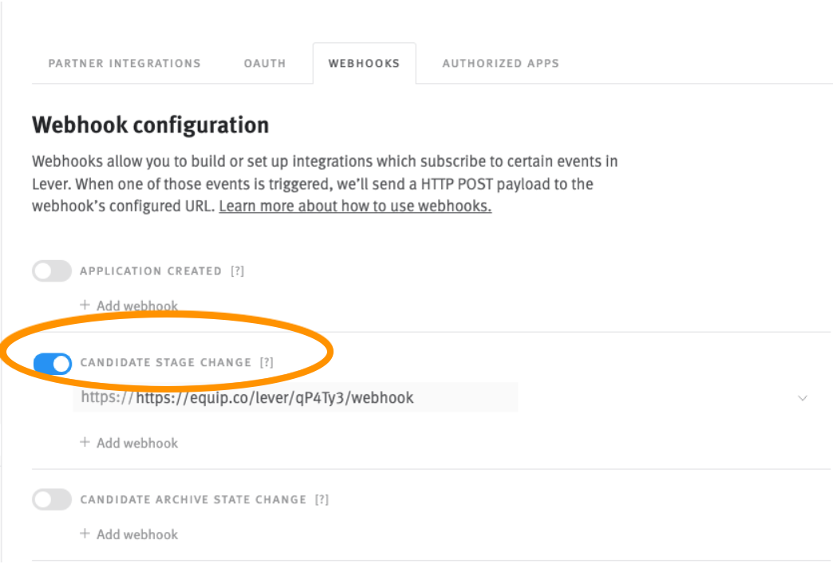The image size is (833, 568).
Task: Open the Candidate Stage Change help tooltip
Action: point(267,362)
